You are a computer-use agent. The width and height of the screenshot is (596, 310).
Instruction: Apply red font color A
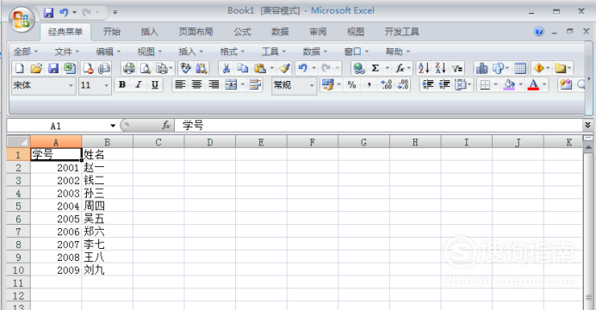pos(533,84)
